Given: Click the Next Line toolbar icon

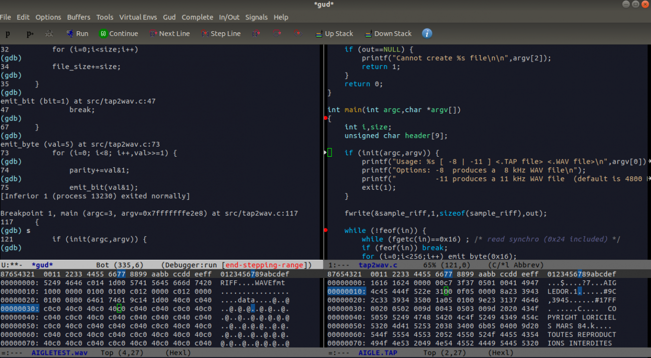Looking at the screenshot, I should [x=153, y=34].
